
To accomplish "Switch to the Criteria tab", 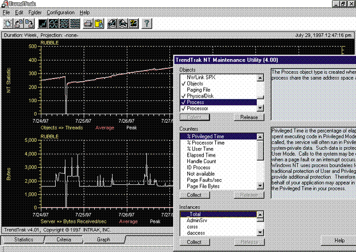I will [x=64, y=239].
